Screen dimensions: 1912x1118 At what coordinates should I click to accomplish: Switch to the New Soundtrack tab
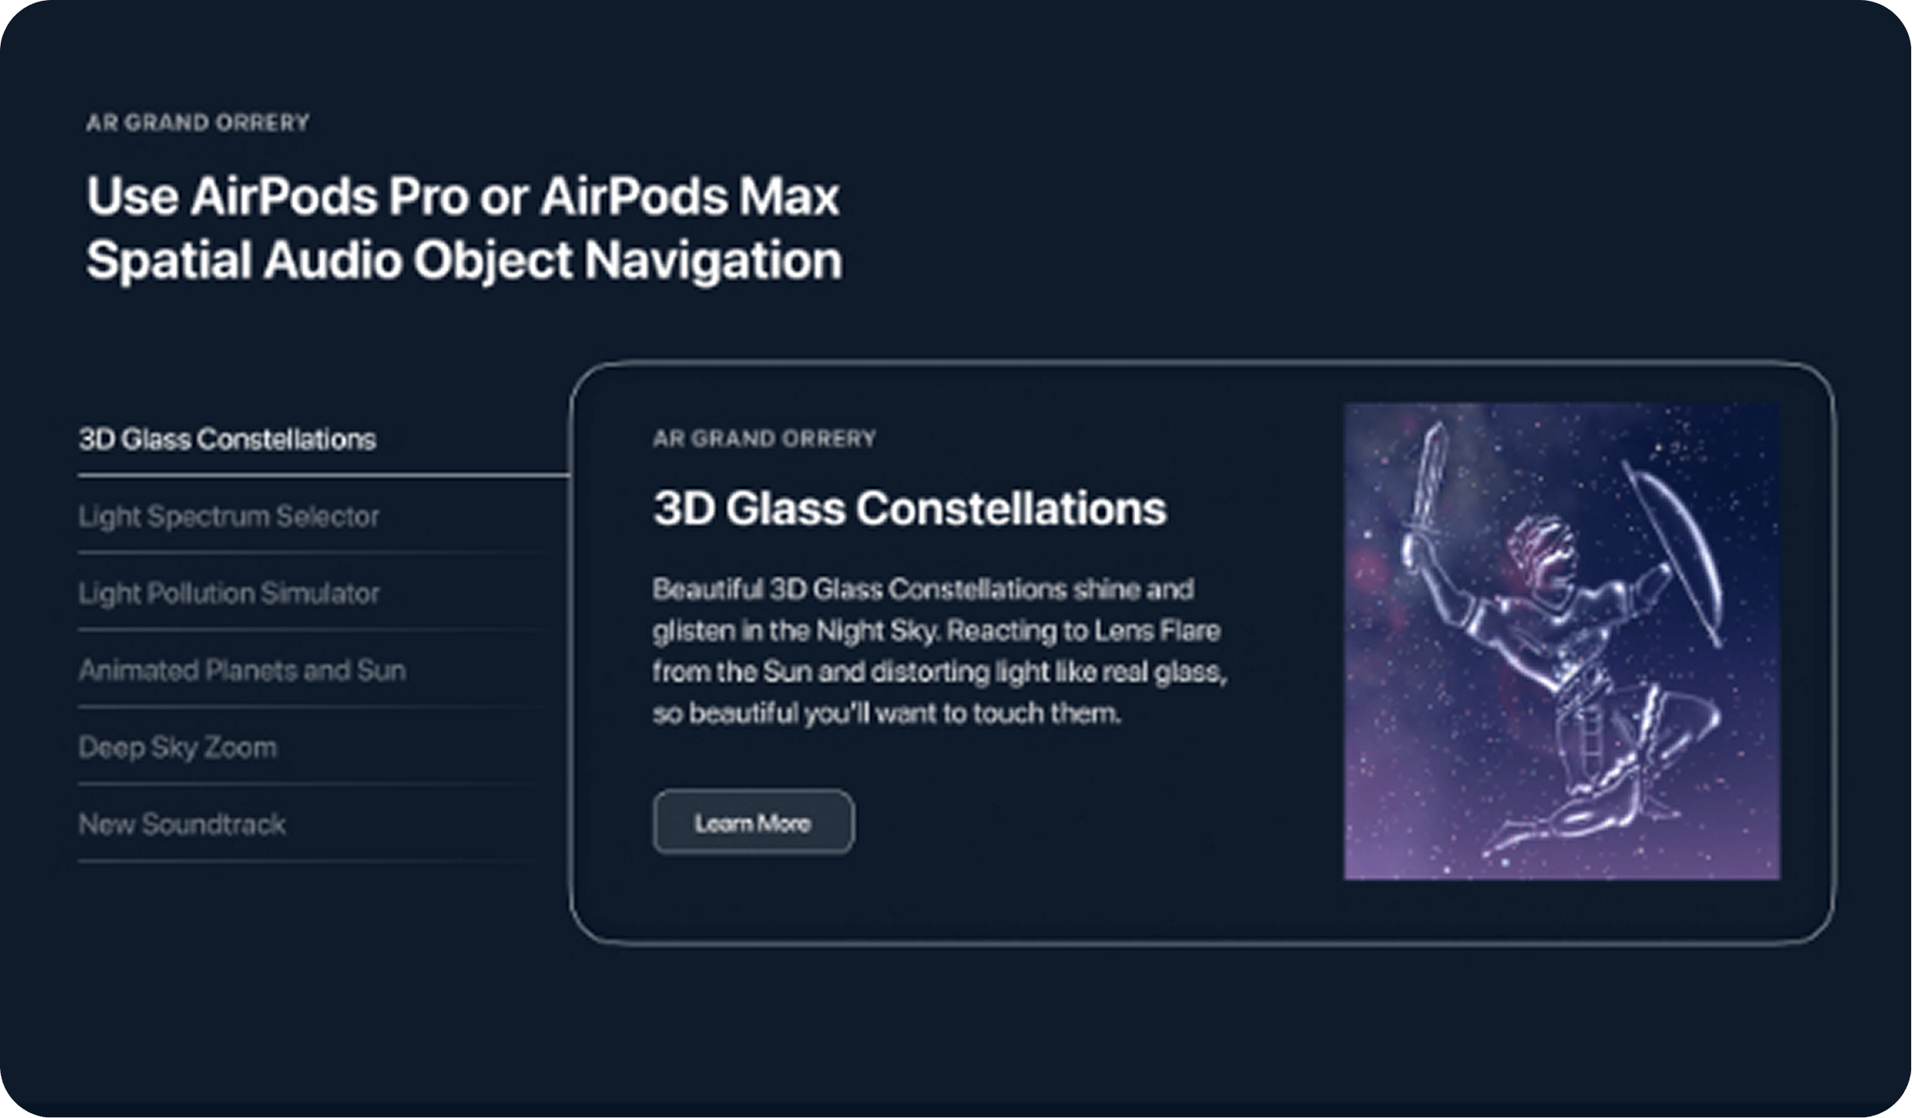click(182, 825)
